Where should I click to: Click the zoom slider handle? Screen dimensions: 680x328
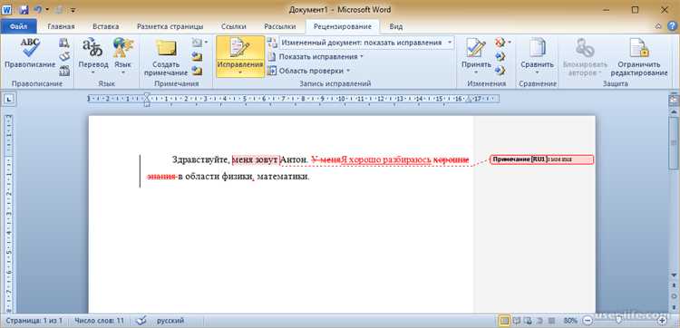pyautogui.click(x=618, y=320)
